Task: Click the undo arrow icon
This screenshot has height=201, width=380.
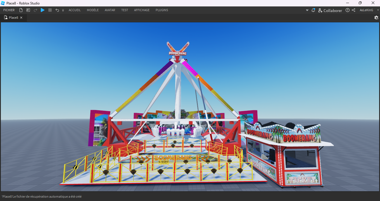Action: coord(57,10)
